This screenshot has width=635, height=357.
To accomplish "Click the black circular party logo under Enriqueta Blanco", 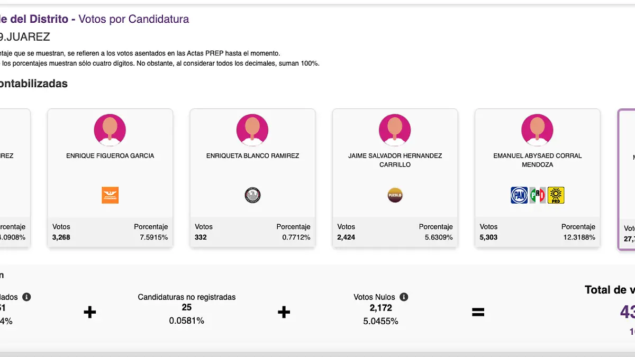I will pos(252,195).
